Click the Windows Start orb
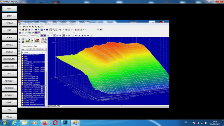The width and height of the screenshot is (224, 126). click(4, 123)
